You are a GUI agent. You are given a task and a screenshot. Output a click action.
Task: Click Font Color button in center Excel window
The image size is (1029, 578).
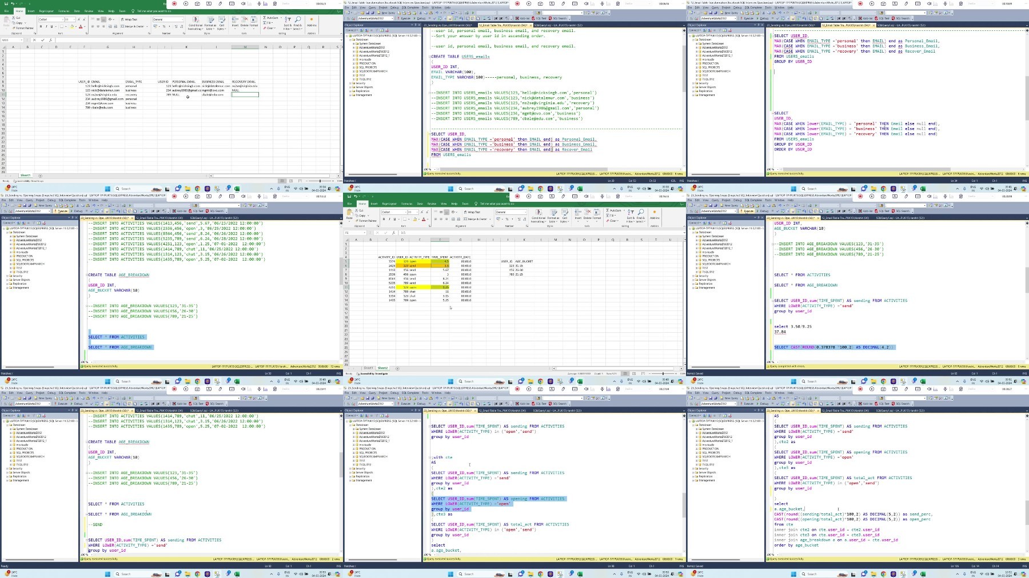coord(424,219)
